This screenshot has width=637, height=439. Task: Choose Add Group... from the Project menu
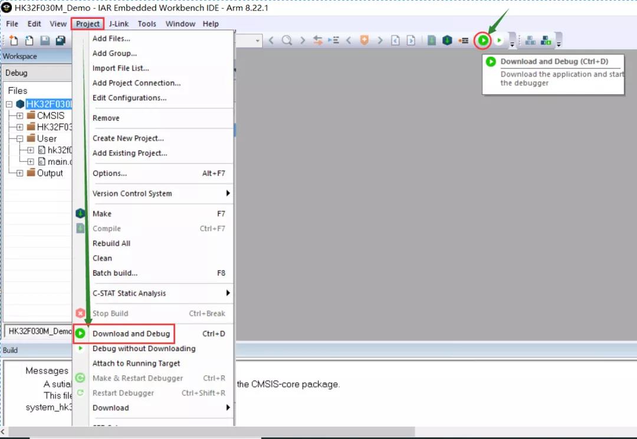153,53
